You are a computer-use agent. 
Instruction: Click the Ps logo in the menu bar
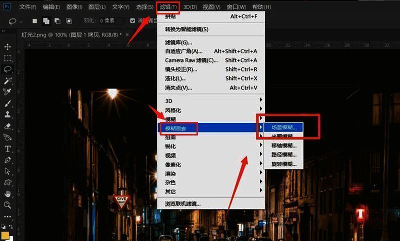(x=7, y=6)
